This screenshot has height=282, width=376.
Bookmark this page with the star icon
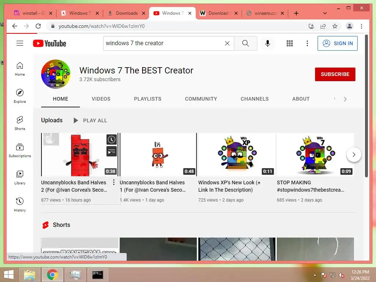(335, 26)
